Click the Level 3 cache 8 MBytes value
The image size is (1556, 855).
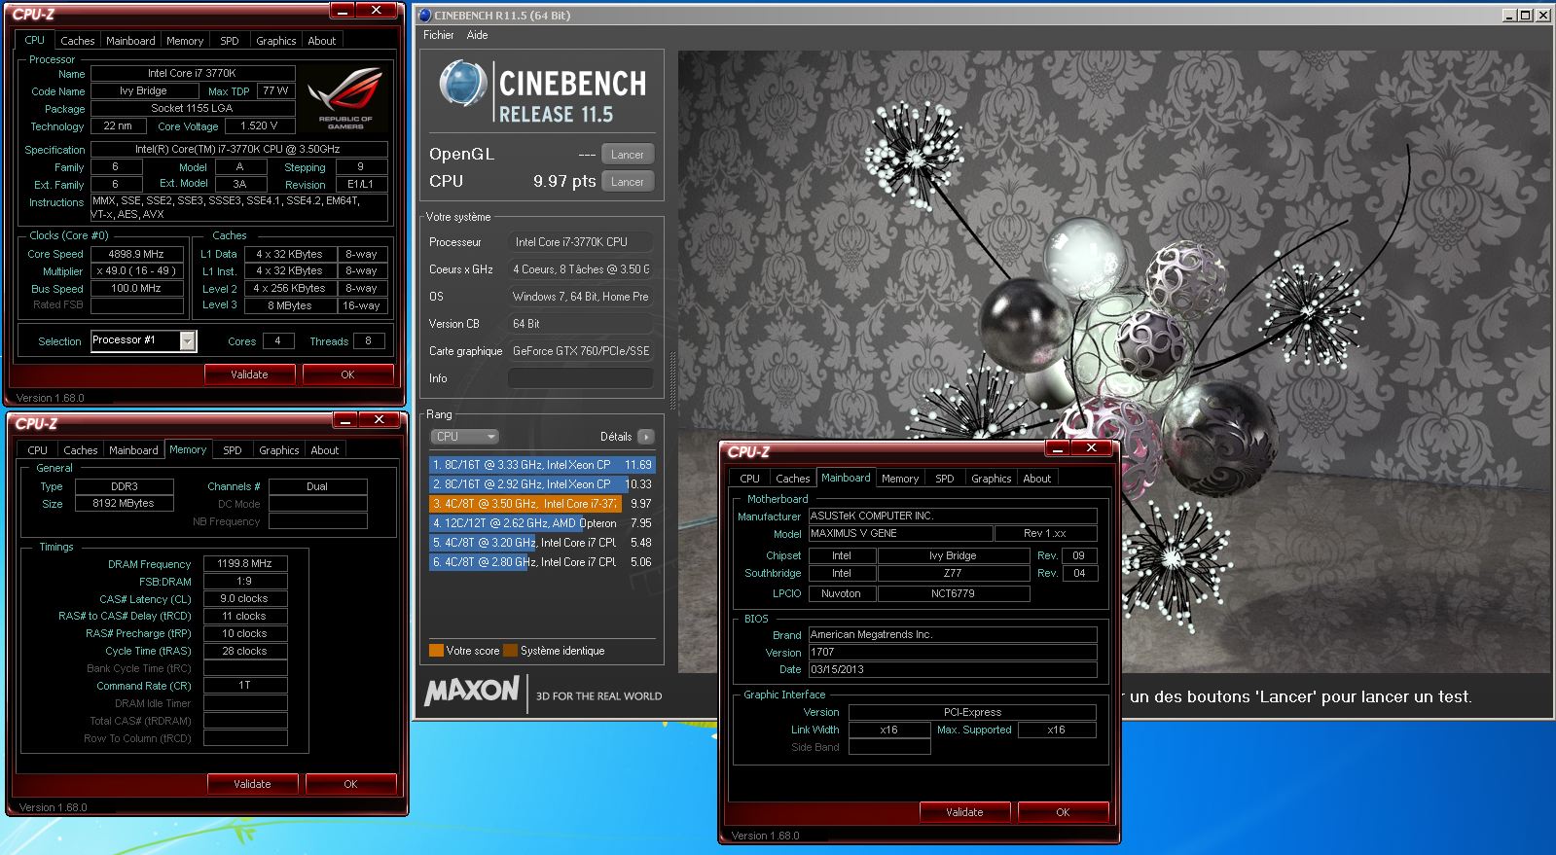tap(290, 305)
